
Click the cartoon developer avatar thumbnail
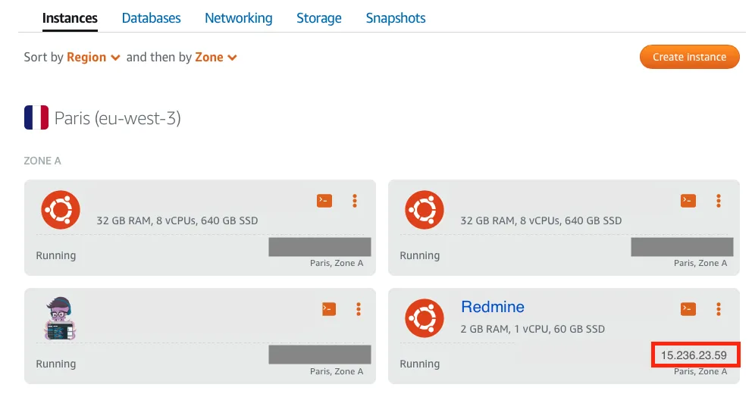61,318
